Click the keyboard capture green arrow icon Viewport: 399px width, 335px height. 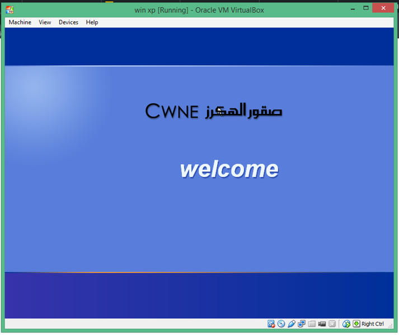coord(356,324)
